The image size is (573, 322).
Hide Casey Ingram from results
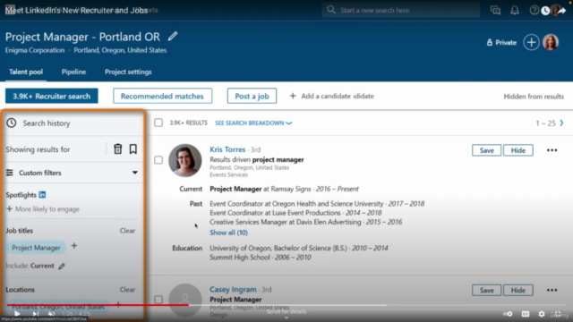517,290
